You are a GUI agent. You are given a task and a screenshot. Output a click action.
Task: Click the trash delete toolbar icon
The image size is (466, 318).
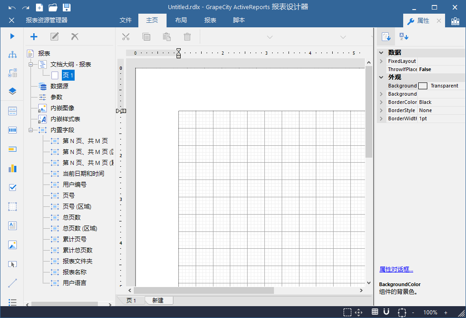point(187,37)
